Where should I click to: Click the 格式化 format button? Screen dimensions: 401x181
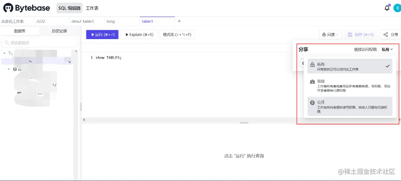coord(177,34)
